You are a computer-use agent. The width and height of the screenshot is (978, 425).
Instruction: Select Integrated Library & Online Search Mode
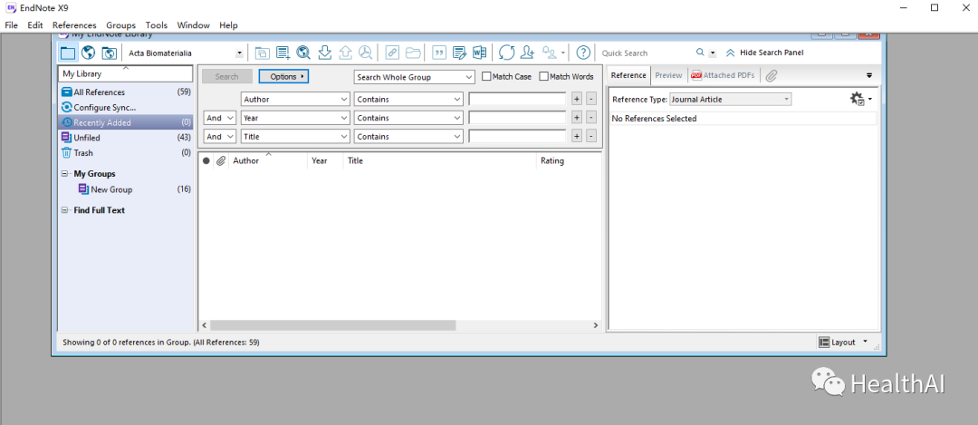coord(109,53)
